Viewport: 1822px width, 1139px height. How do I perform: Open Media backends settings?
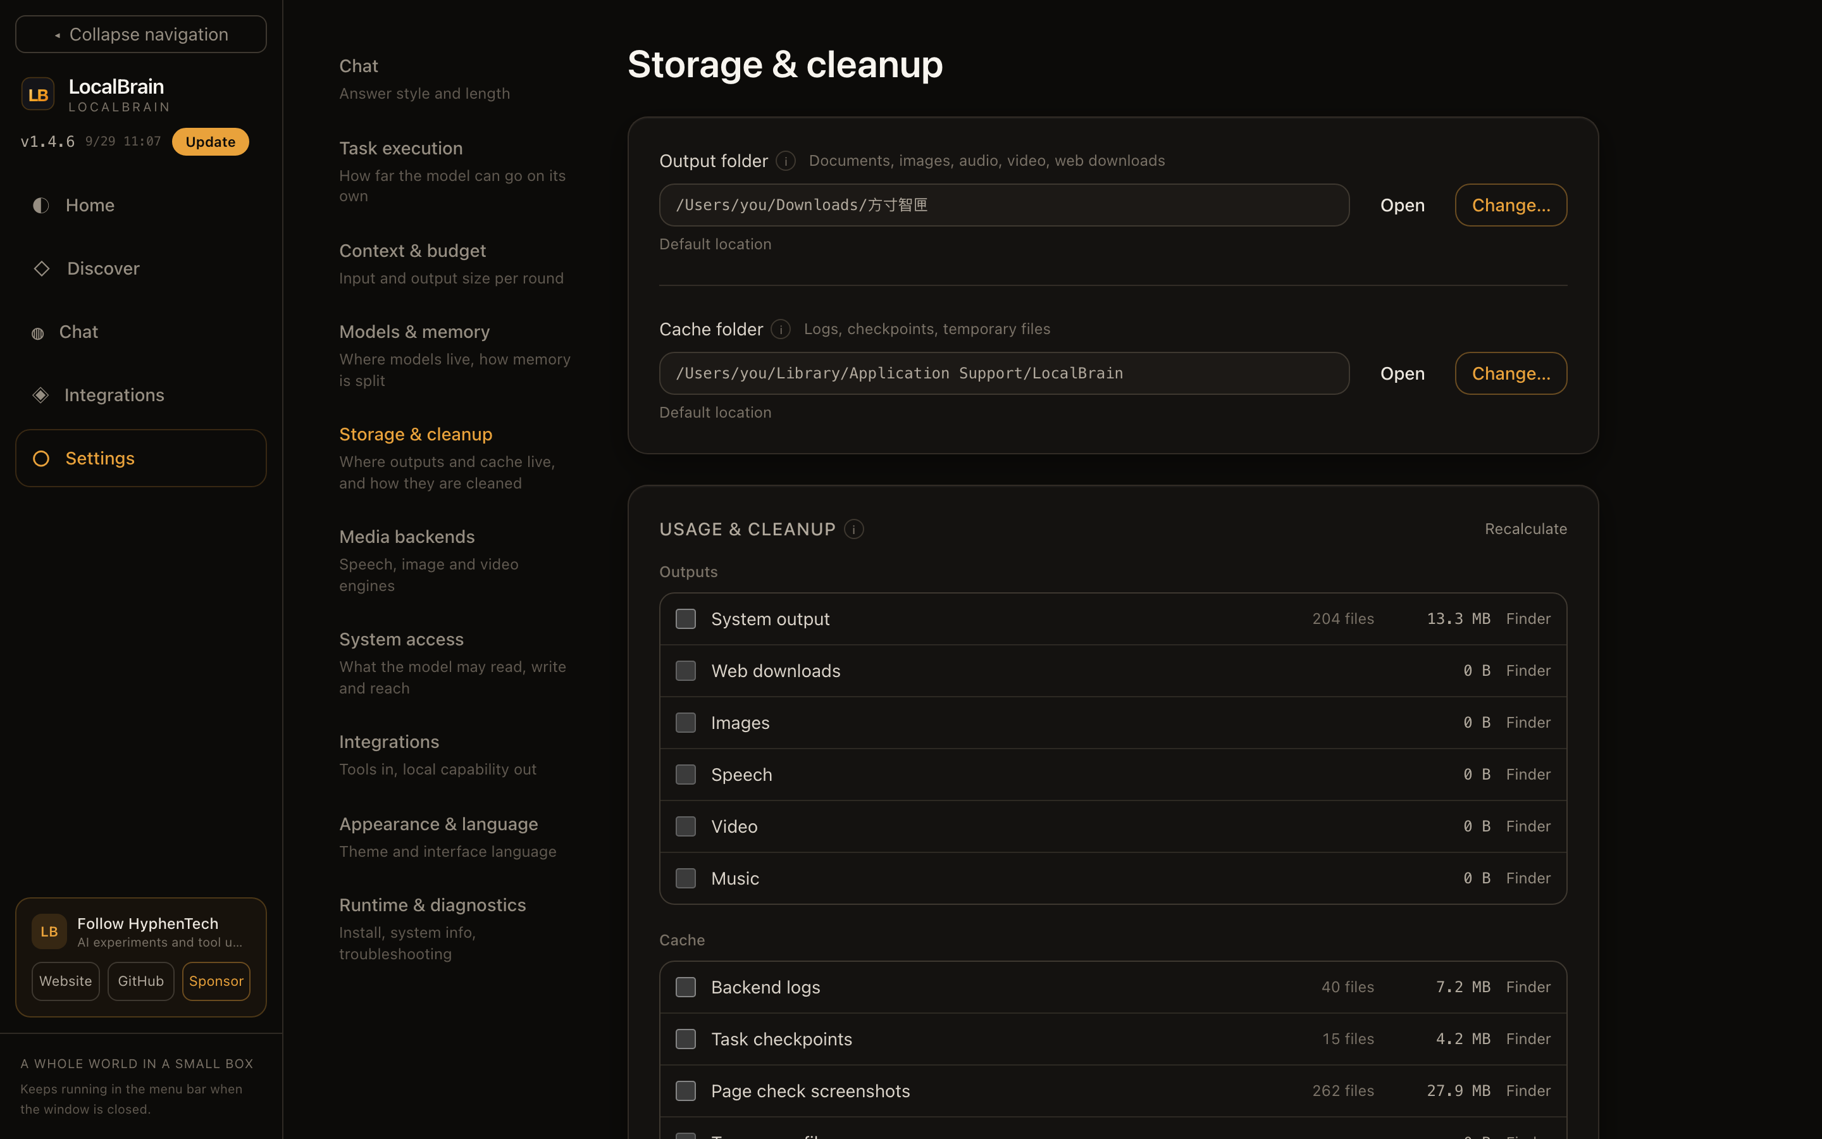tap(455, 561)
